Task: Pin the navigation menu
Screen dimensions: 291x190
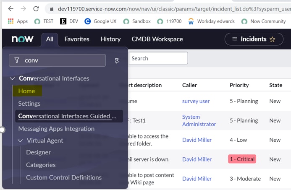Action: coord(117,60)
